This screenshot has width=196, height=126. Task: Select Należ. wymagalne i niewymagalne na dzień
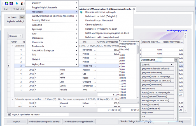pos(106,33)
